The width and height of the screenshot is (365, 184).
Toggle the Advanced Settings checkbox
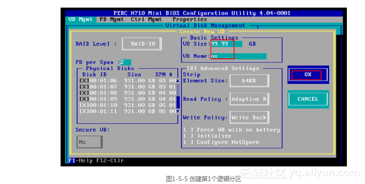click(x=192, y=68)
